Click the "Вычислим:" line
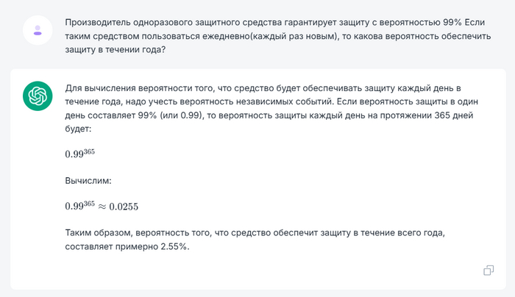 pos(88,180)
